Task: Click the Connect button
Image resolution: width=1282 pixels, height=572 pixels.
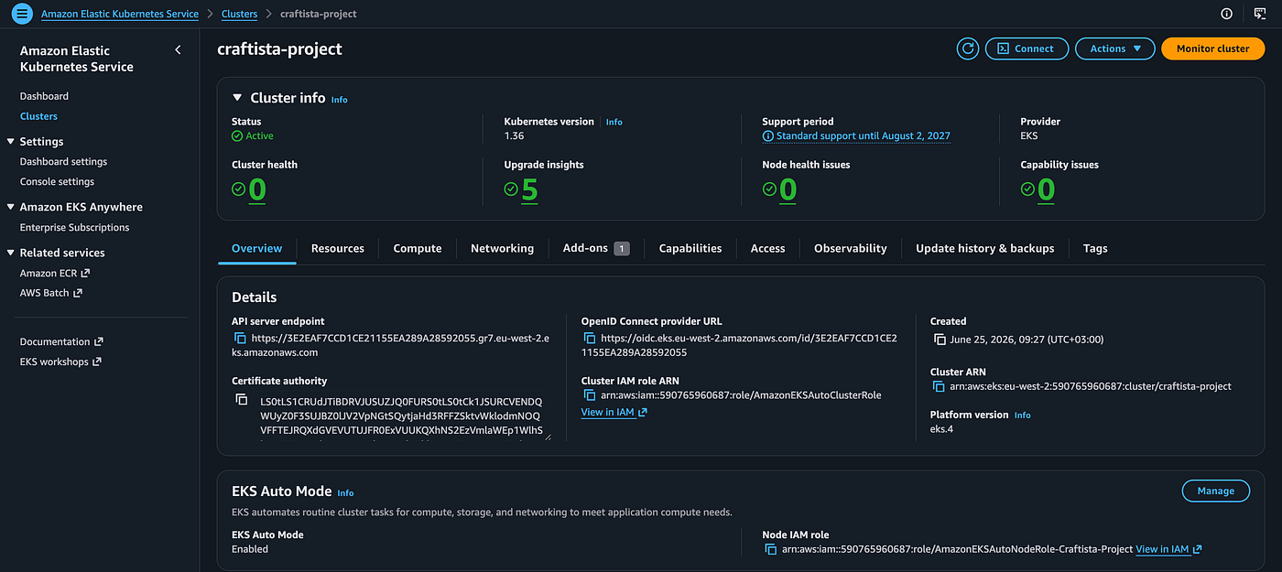Action: pos(1026,49)
